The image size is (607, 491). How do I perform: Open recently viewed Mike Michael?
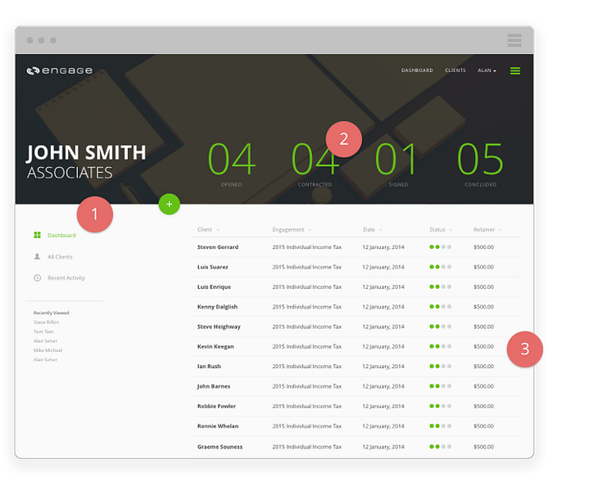tap(48, 350)
